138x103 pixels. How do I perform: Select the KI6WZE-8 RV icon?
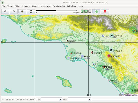pos(111,50)
